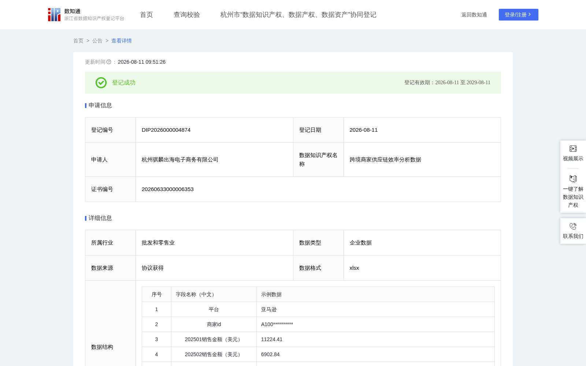Select registration number DIP2026000004874
The width and height of the screenshot is (586, 366).
coord(166,130)
